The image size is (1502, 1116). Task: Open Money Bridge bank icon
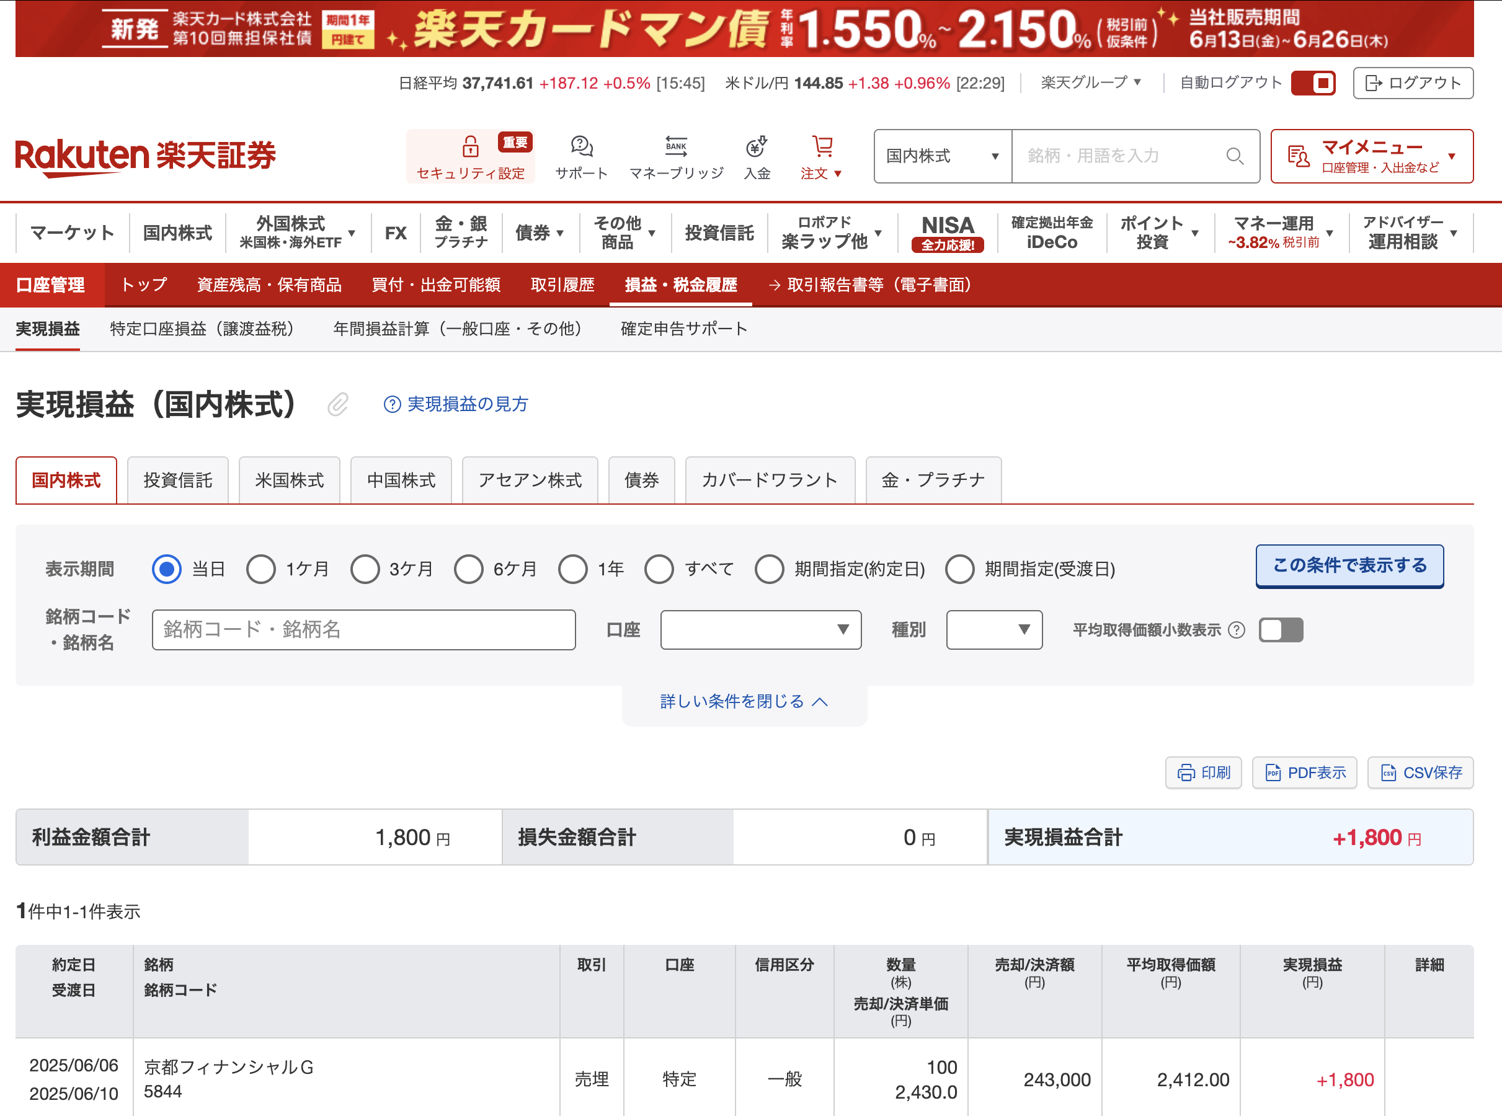[676, 146]
